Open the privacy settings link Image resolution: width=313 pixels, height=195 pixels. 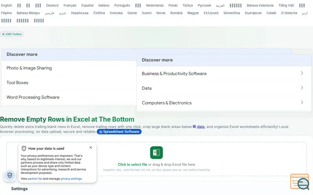point(71,179)
